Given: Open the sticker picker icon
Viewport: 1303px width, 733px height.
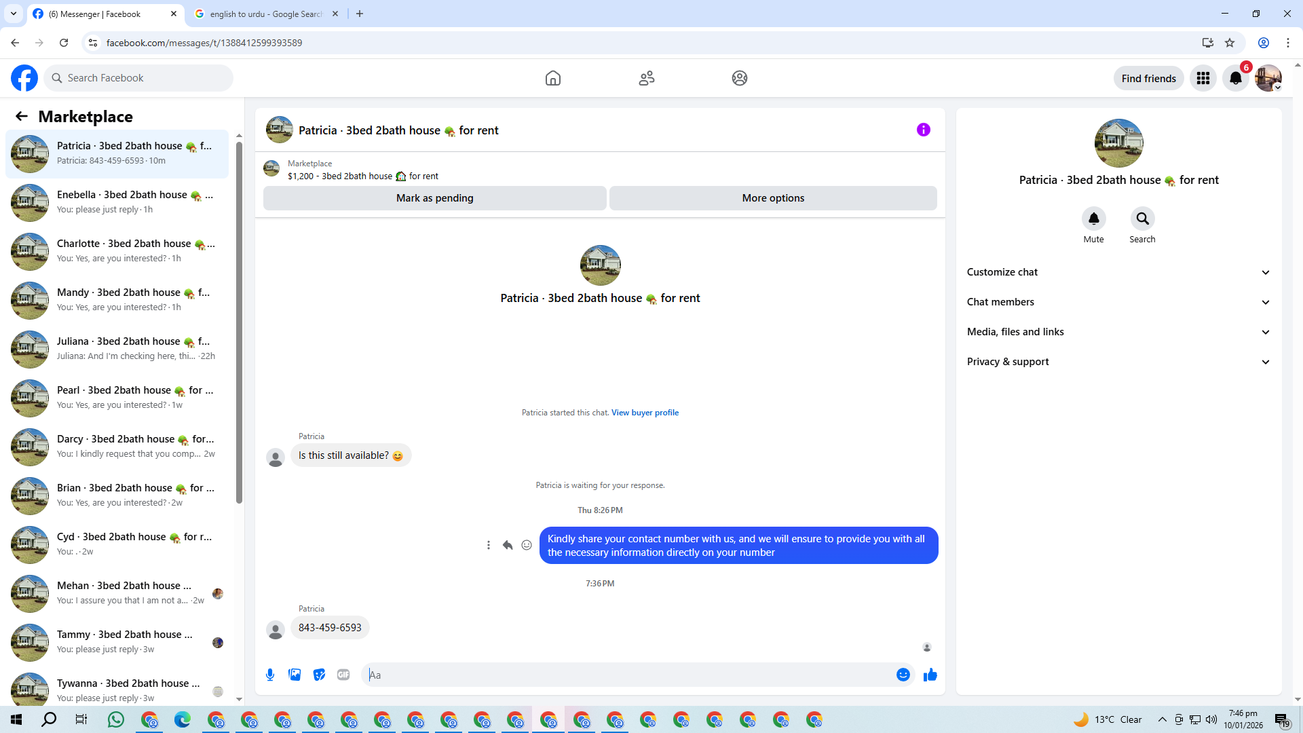Looking at the screenshot, I should [x=319, y=675].
